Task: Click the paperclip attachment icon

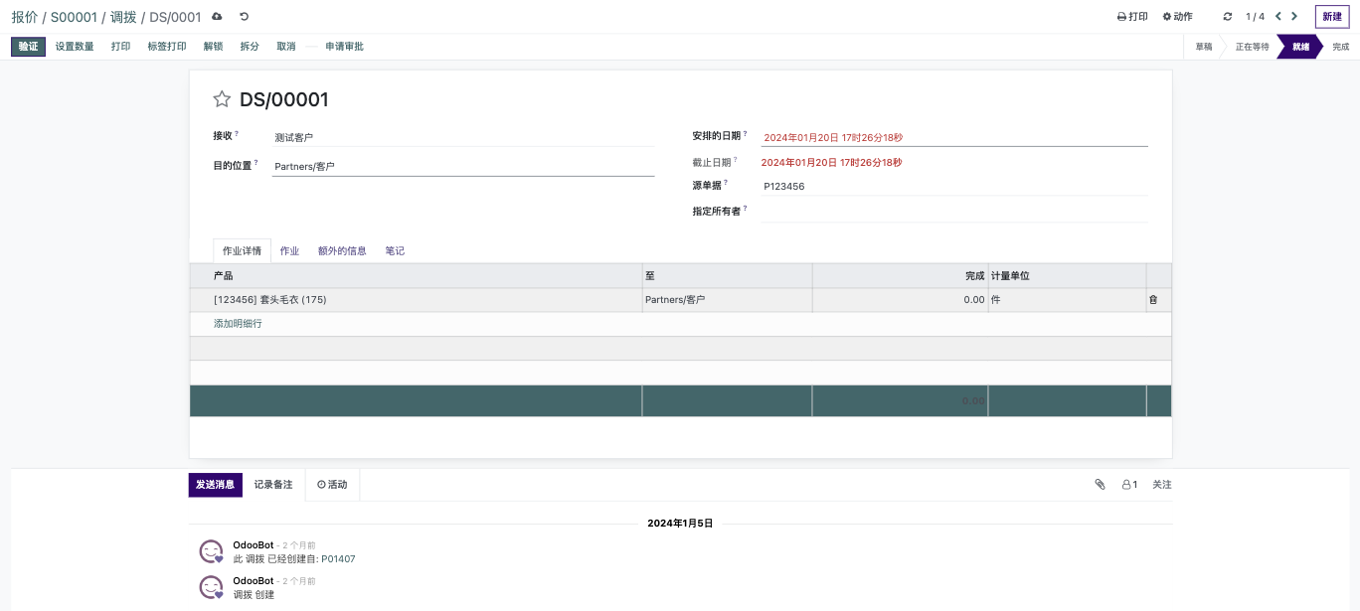Action: 1100,485
